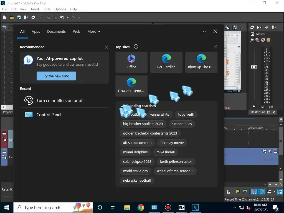This screenshot has width=284, height=213.
Task: Select the timeline zoom magnifier tool
Action: (281, 184)
